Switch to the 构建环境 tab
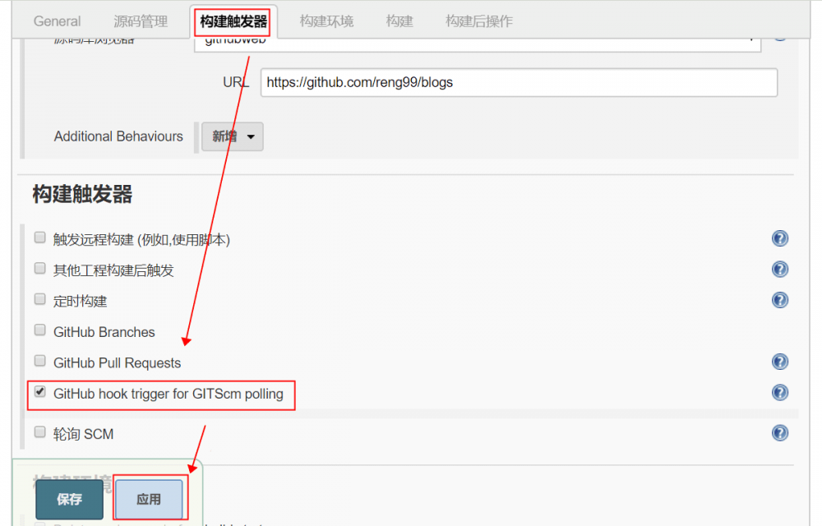 click(326, 21)
